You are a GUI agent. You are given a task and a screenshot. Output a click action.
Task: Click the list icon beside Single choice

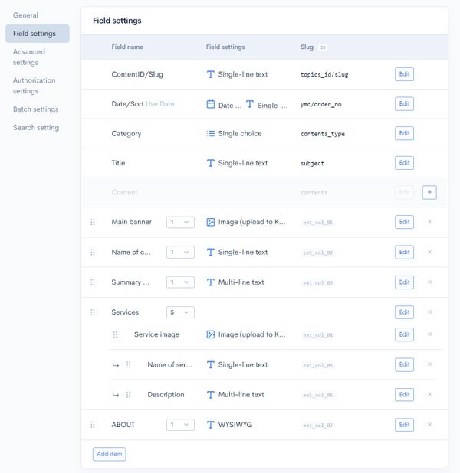click(211, 133)
